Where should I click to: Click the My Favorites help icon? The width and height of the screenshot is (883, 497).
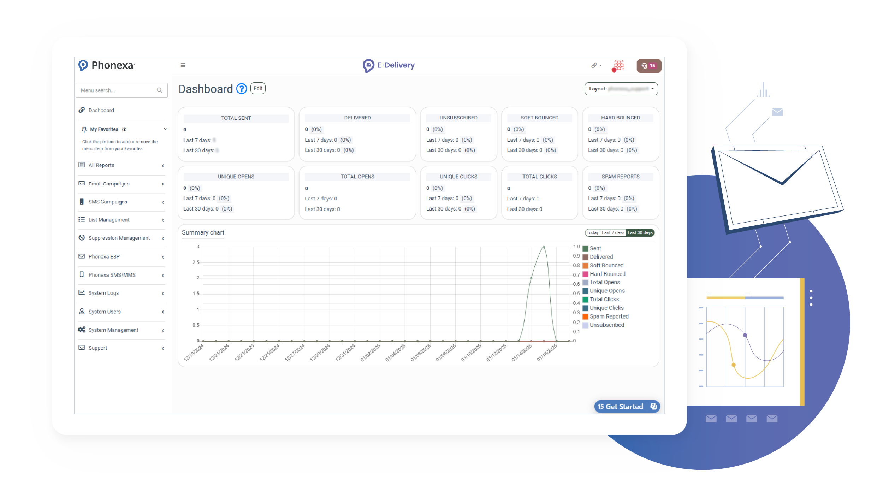[124, 130]
